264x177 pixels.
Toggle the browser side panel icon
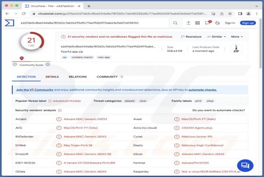coord(240,14)
